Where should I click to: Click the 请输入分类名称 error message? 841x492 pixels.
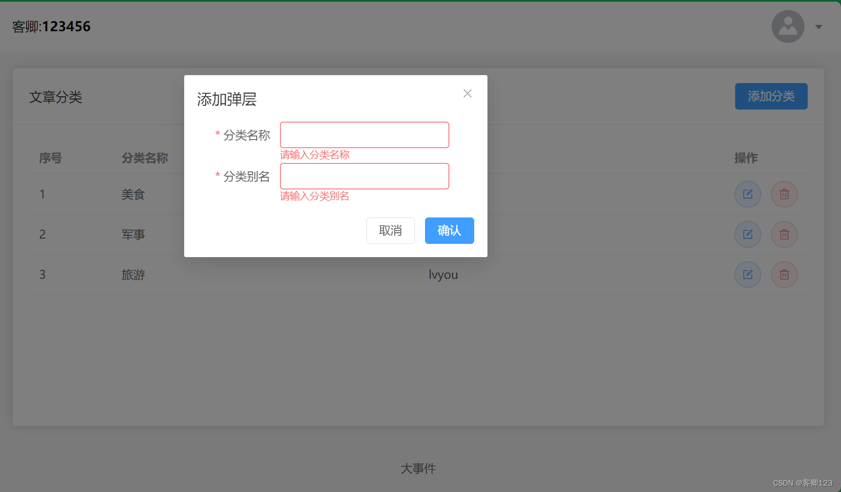click(315, 155)
